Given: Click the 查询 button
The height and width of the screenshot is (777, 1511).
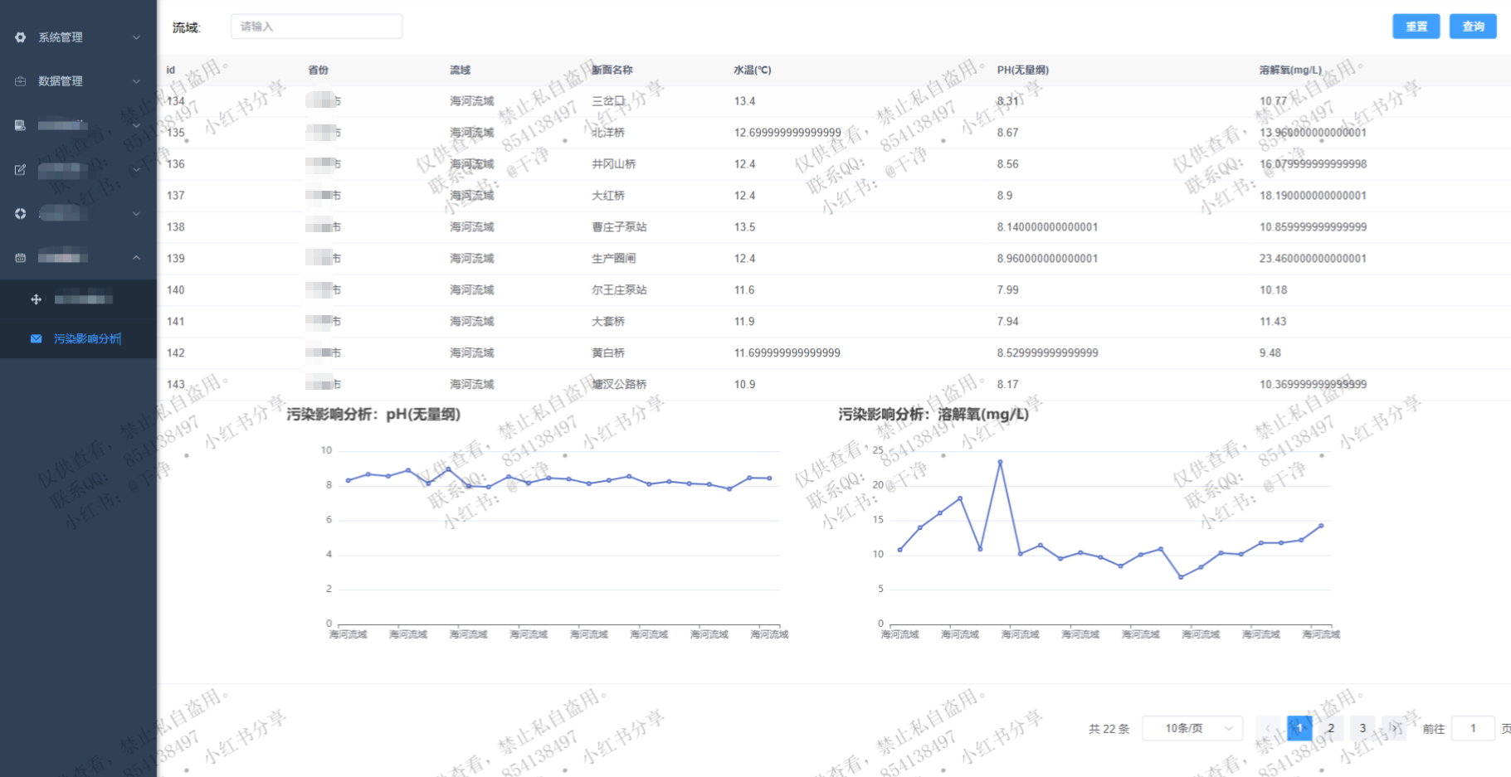Looking at the screenshot, I should (x=1472, y=27).
